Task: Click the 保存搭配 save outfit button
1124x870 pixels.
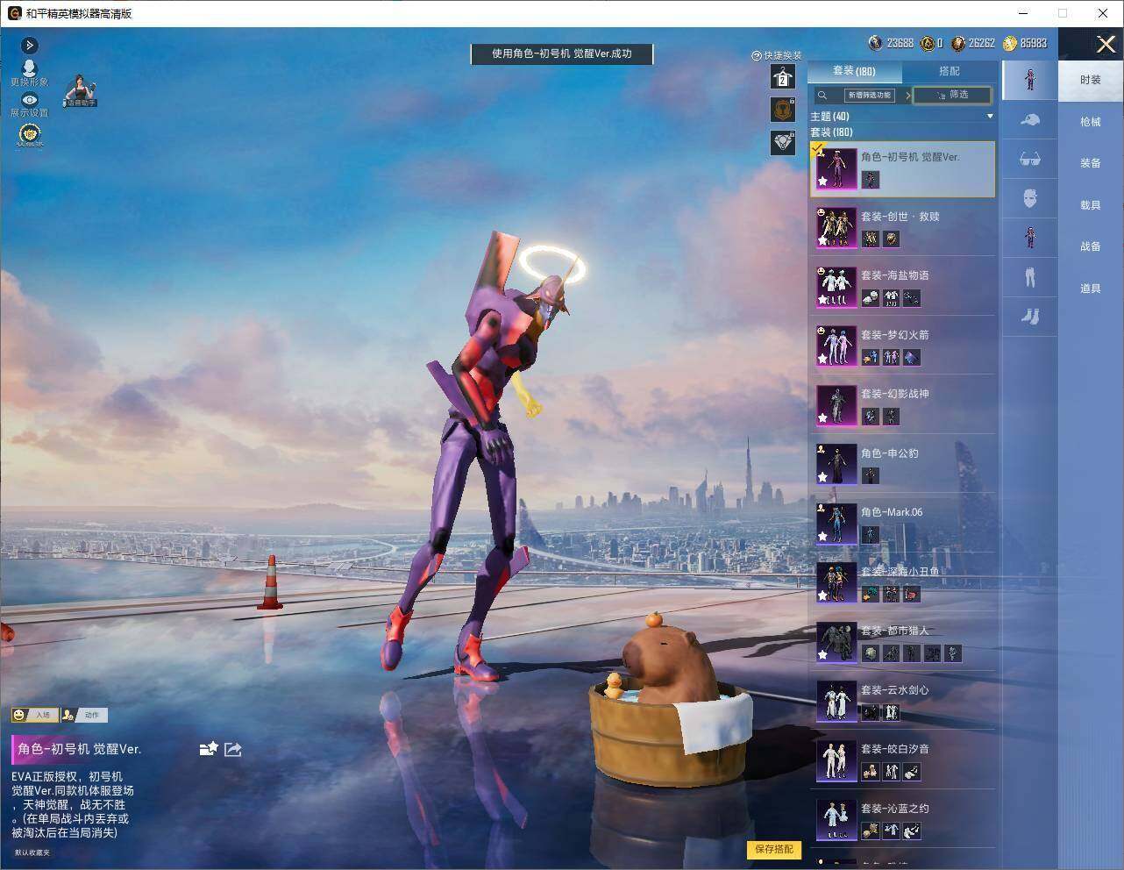Action: [x=774, y=849]
